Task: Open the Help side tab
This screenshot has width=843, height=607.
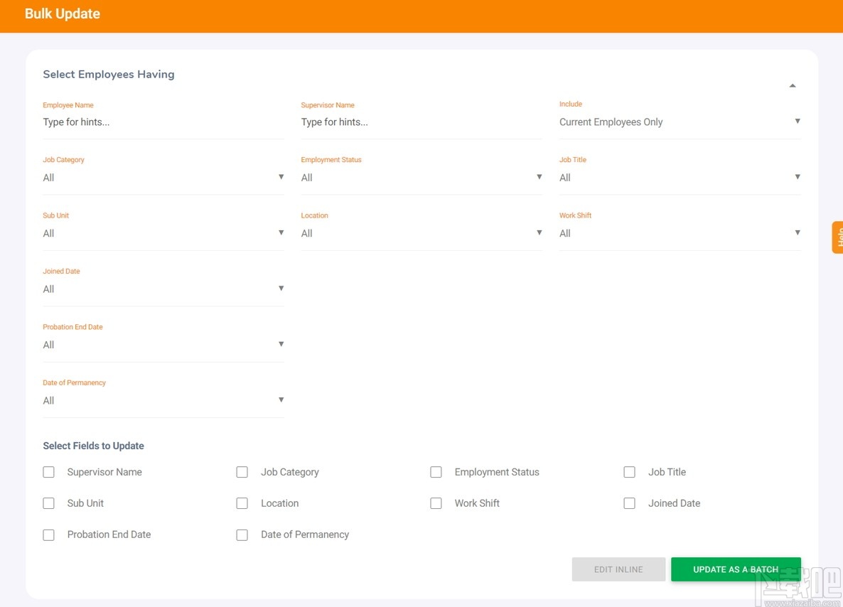Action: (838, 237)
